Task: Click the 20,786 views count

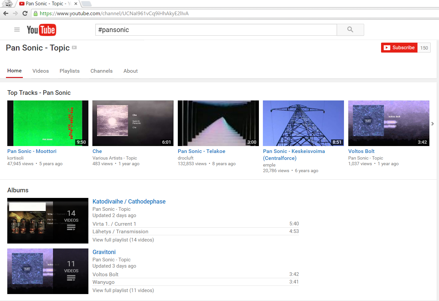Action: click(276, 171)
